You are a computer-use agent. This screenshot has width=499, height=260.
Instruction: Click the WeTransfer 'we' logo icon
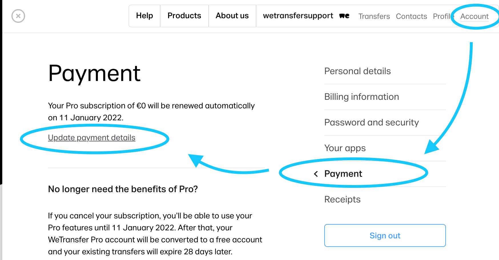[344, 16]
